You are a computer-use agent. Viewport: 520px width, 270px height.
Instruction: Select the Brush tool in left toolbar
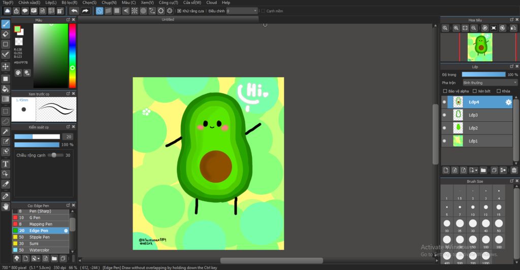click(6, 24)
